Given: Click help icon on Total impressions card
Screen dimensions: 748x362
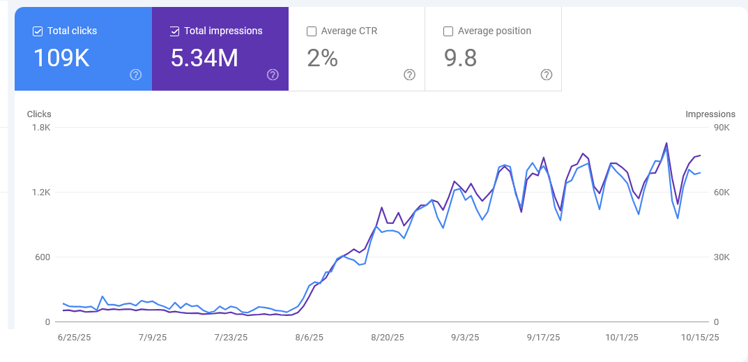Looking at the screenshot, I should (273, 75).
